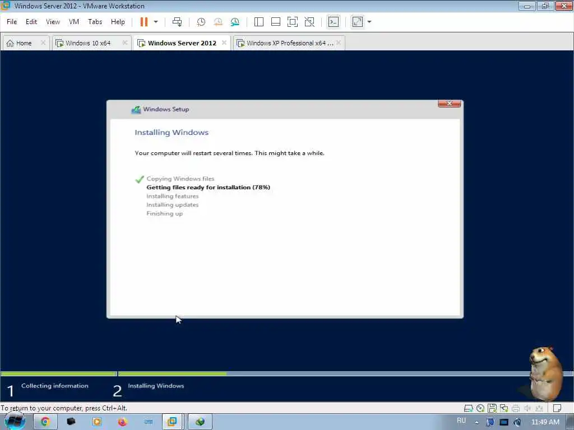Click the Installing updates step text
The height and width of the screenshot is (430, 574).
pos(173,205)
